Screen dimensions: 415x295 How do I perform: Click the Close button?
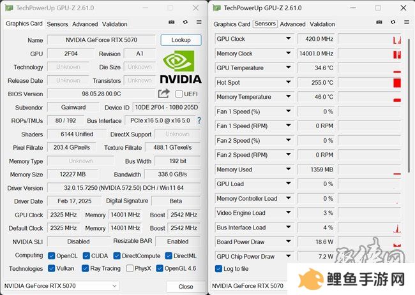[186, 286]
